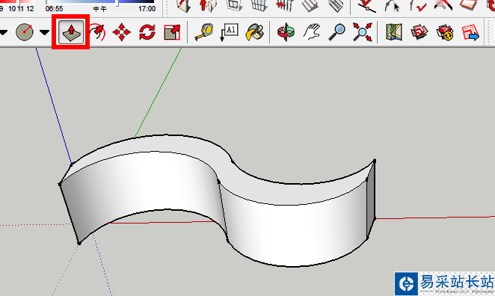Select the Scale tool

click(x=173, y=32)
